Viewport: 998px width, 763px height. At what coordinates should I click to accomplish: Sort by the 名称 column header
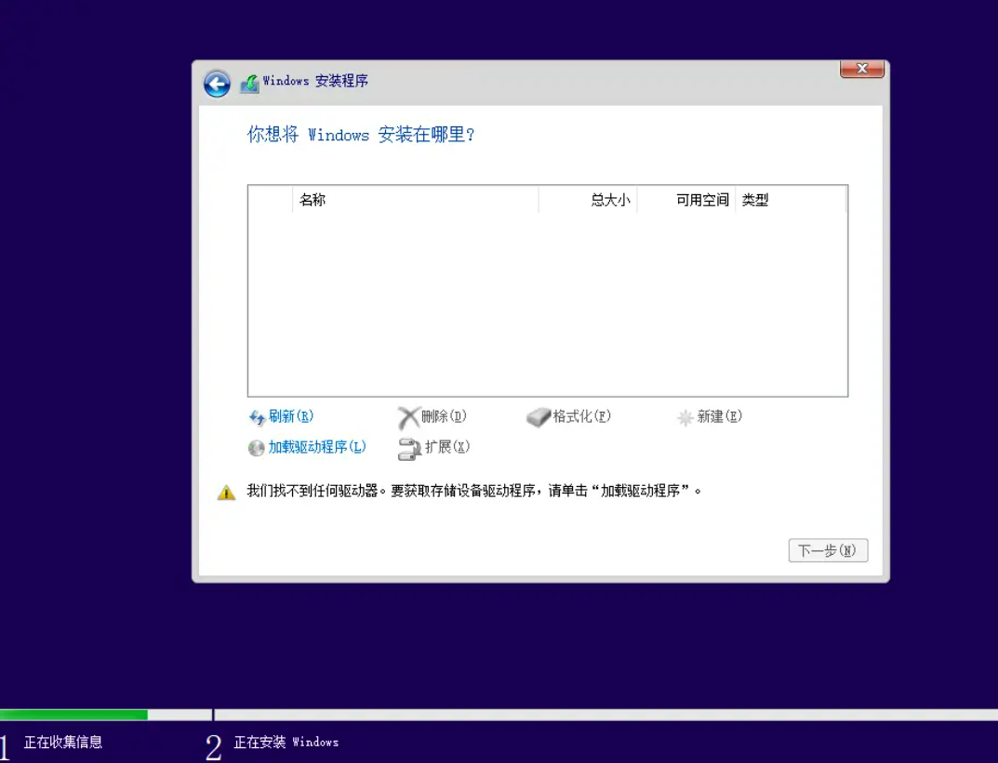(x=414, y=200)
